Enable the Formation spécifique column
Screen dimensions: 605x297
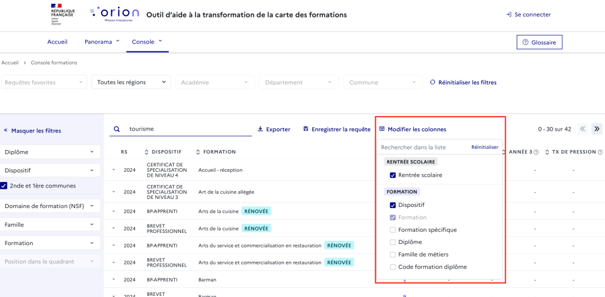[393, 230]
